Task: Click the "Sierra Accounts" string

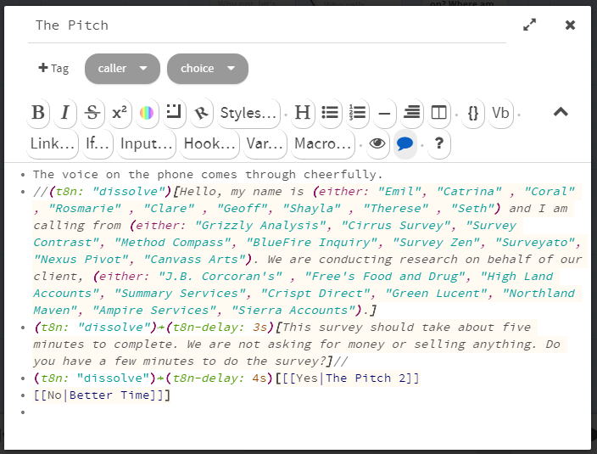Action: 293,311
